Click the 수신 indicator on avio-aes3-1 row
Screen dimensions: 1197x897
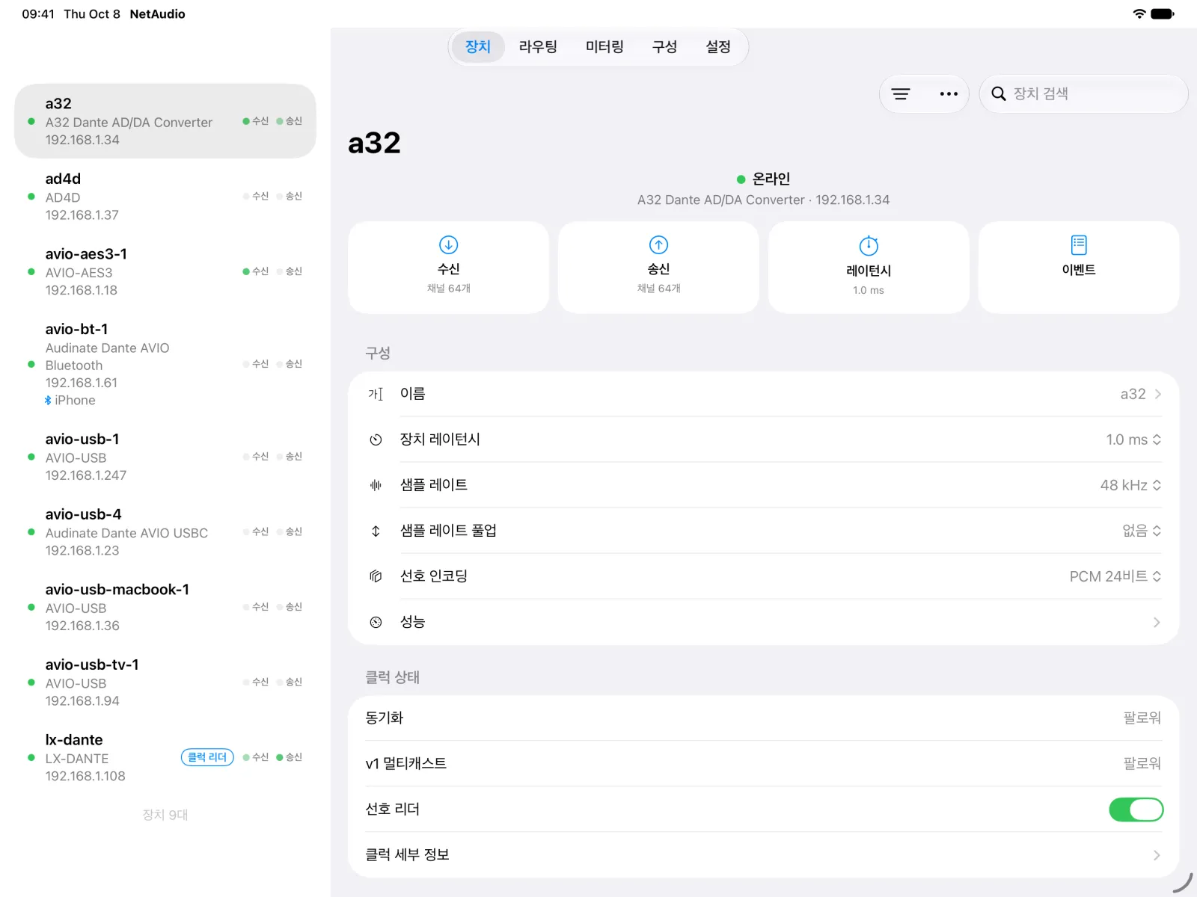(x=255, y=271)
